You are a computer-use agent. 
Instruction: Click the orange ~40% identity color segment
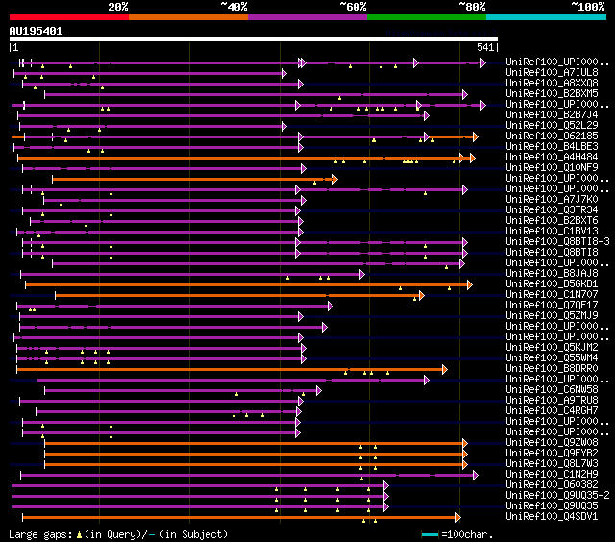click(188, 17)
